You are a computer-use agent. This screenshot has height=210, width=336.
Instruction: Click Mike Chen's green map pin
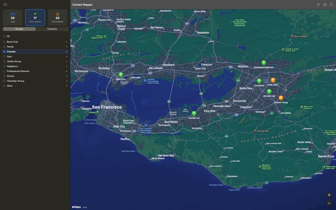(x=121, y=75)
